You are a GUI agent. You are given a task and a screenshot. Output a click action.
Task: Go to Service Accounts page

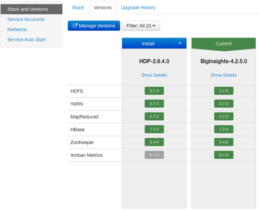coord(26,19)
